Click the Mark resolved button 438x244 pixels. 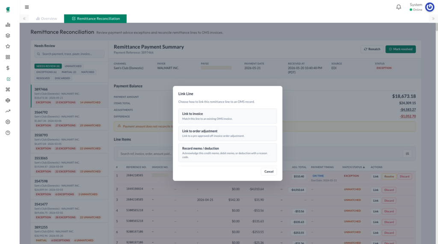point(400,49)
